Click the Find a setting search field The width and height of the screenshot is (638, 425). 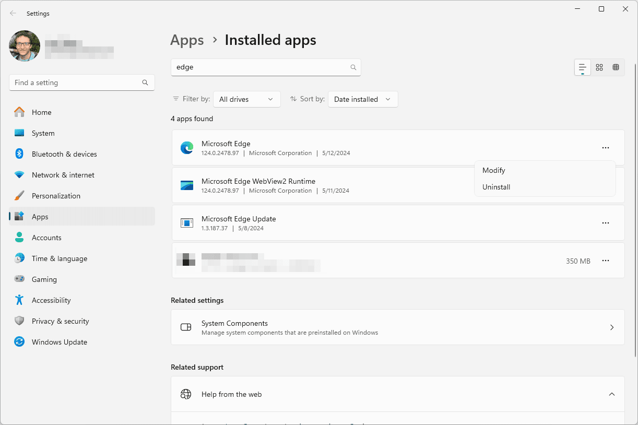[x=76, y=82]
